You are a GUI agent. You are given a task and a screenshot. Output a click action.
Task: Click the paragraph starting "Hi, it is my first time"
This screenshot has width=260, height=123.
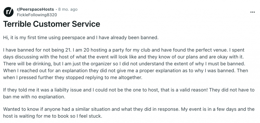tap(80, 37)
